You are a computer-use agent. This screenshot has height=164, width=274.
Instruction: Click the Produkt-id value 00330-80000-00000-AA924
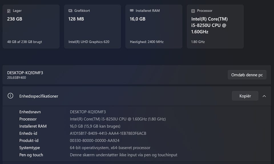[94, 141]
